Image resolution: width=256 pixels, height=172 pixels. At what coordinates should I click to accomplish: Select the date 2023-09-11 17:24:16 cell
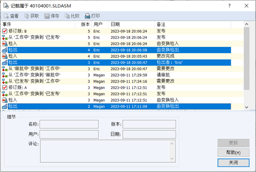129,82
